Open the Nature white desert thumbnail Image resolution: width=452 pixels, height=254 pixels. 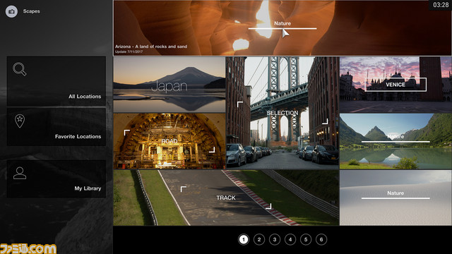395,198
